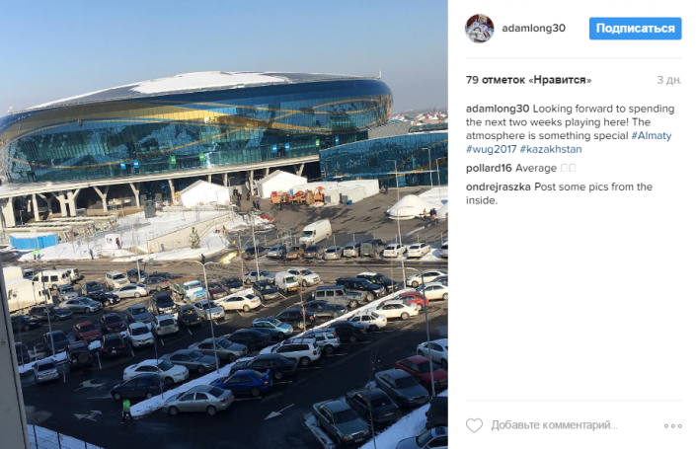The height and width of the screenshot is (449, 696).
Task: Click the blue Подписаться follow button
Action: (x=635, y=29)
